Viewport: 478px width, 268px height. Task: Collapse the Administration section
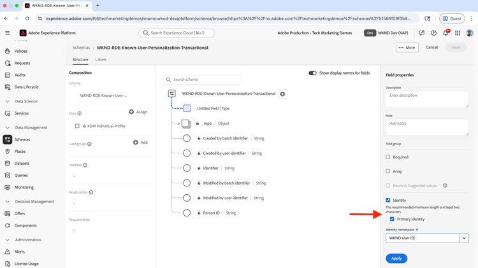[8, 240]
